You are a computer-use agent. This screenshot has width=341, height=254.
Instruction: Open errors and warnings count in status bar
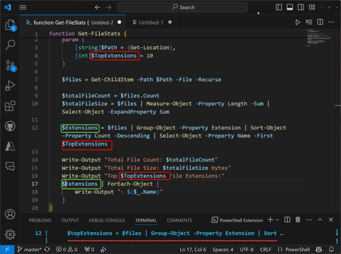click(67, 250)
